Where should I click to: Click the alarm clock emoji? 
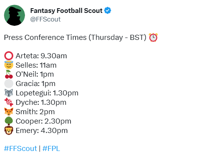[153, 38]
